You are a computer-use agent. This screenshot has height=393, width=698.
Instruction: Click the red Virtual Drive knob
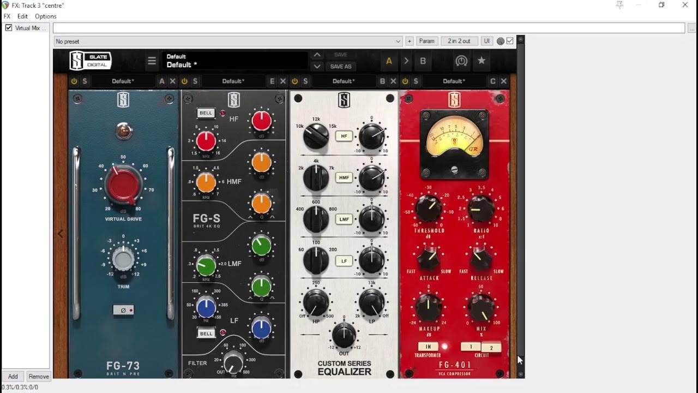coord(123,184)
